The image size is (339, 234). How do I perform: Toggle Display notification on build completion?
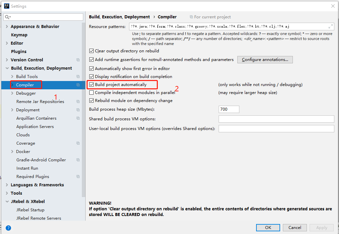pos(92,76)
